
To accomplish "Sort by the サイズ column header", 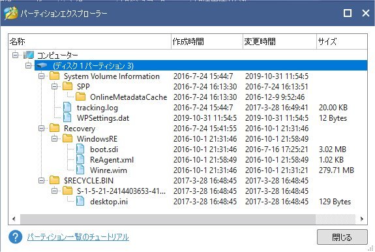I will tap(342, 42).
